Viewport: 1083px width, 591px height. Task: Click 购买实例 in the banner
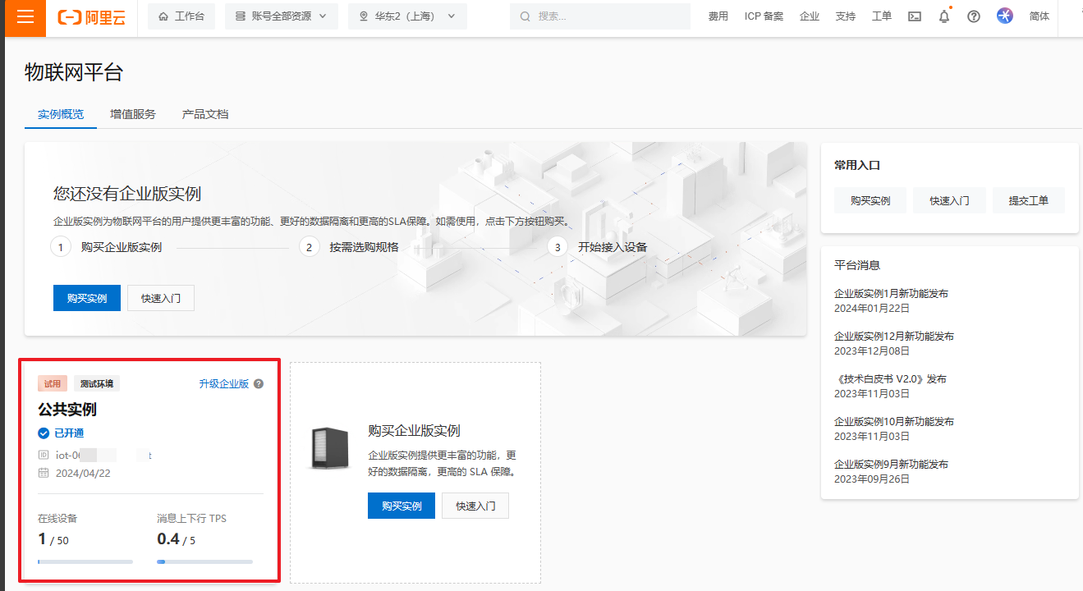(87, 298)
